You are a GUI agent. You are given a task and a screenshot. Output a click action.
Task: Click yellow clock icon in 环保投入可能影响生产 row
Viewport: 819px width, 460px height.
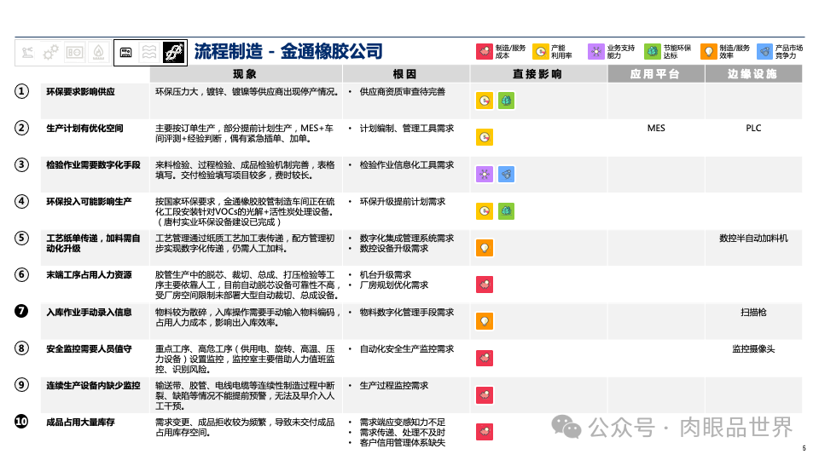click(x=485, y=211)
